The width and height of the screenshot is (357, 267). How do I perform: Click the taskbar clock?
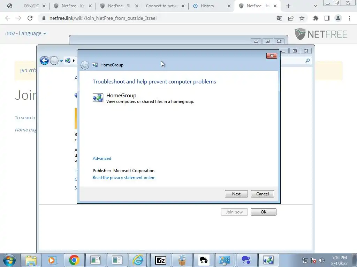coord(339,260)
